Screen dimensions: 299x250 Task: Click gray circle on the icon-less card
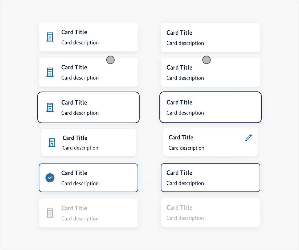tap(206, 60)
